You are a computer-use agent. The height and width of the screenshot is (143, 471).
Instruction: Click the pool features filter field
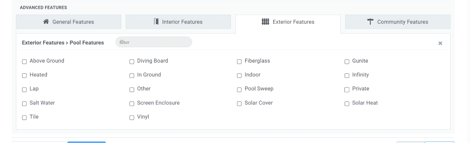(x=154, y=42)
